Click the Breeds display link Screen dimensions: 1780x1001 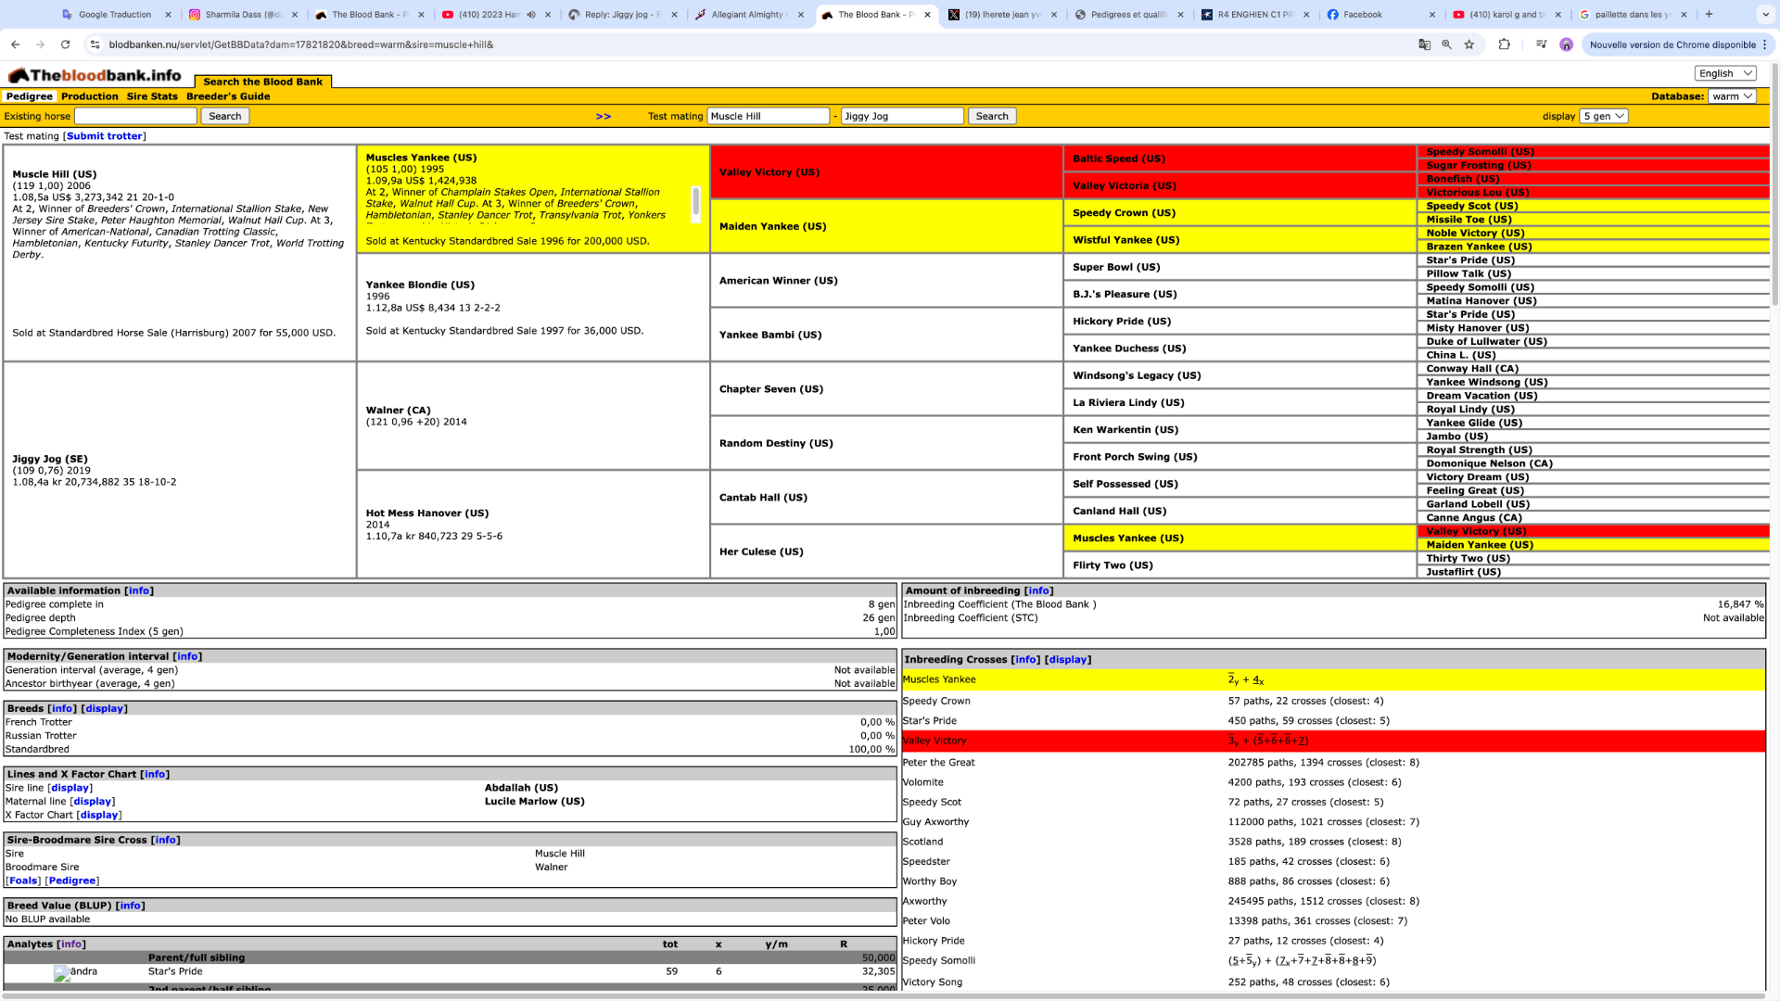click(x=105, y=708)
